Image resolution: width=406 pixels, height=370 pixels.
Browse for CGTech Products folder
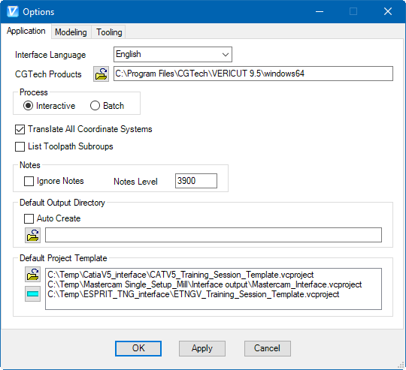coord(101,74)
